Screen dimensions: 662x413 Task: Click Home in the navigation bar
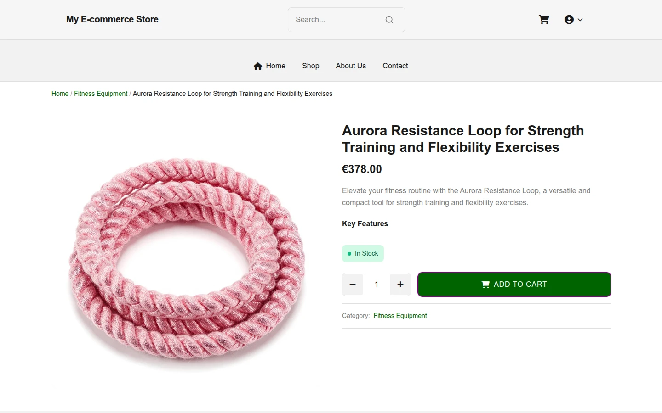coord(275,66)
